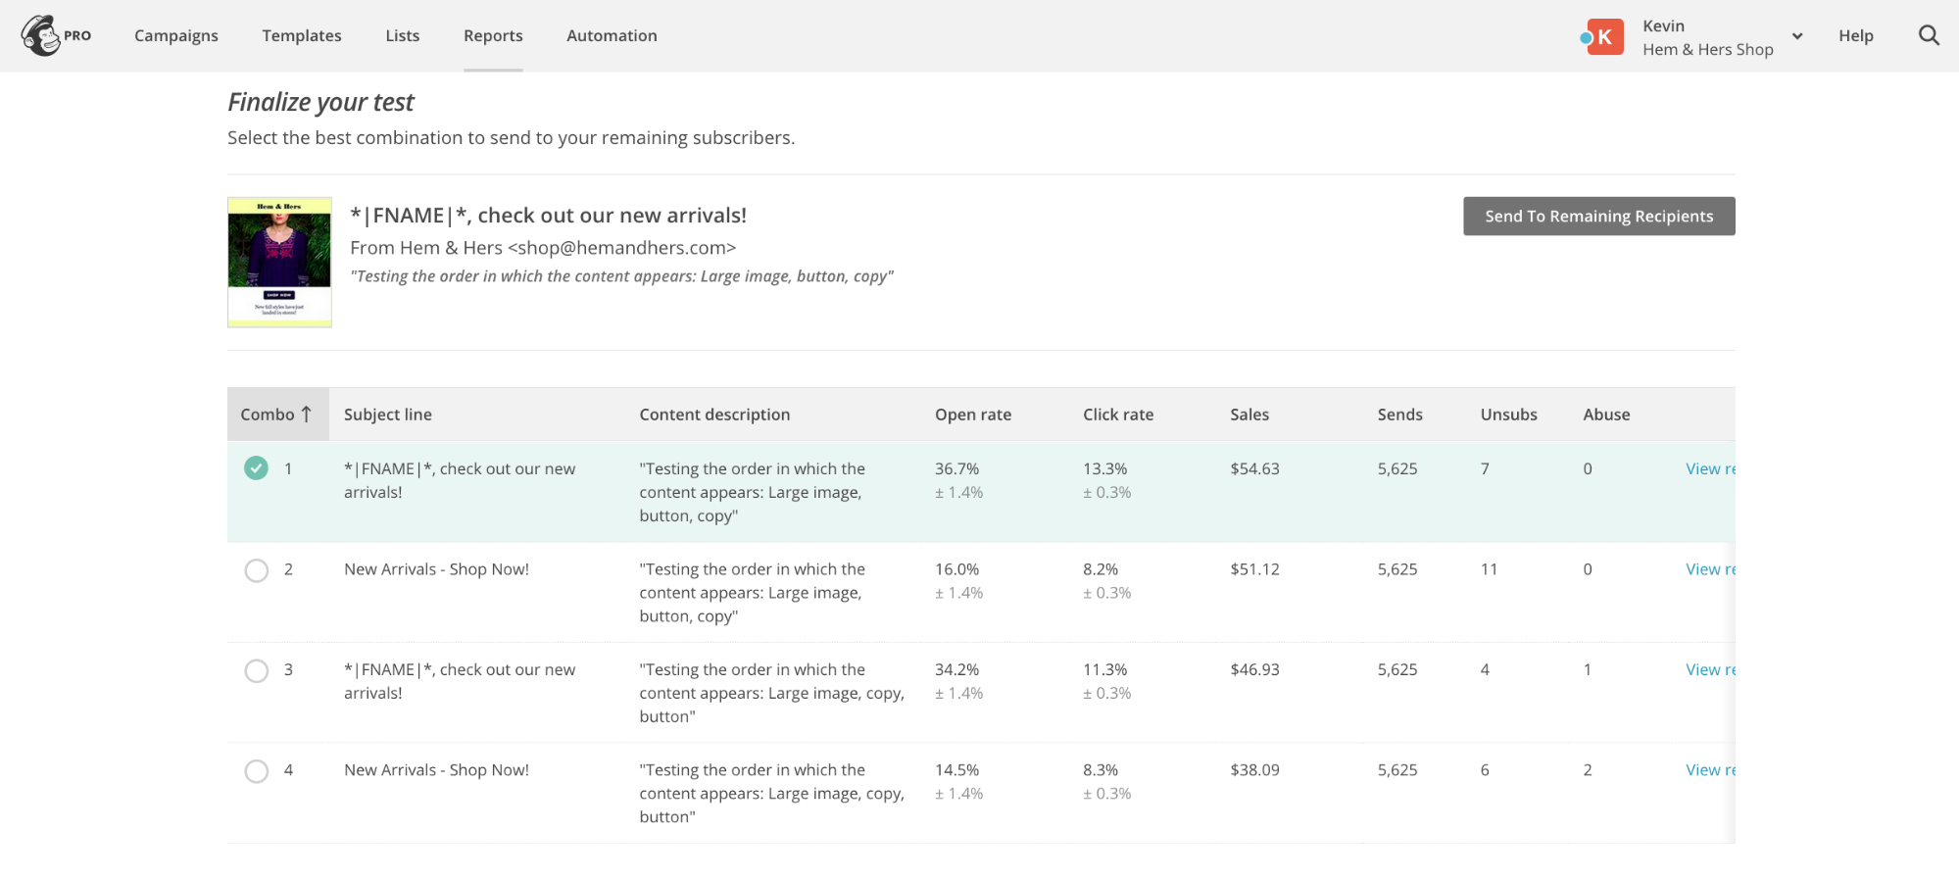Click the 34.2% open rate value
The height and width of the screenshot is (881, 1959).
956,669
